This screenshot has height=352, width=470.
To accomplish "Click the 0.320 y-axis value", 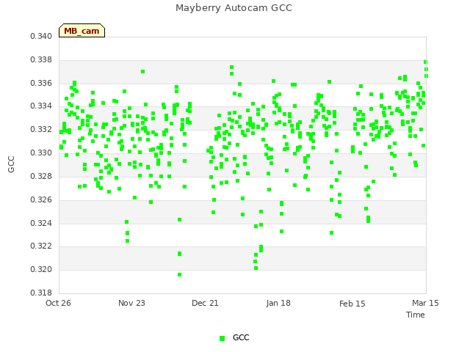I will (41, 269).
